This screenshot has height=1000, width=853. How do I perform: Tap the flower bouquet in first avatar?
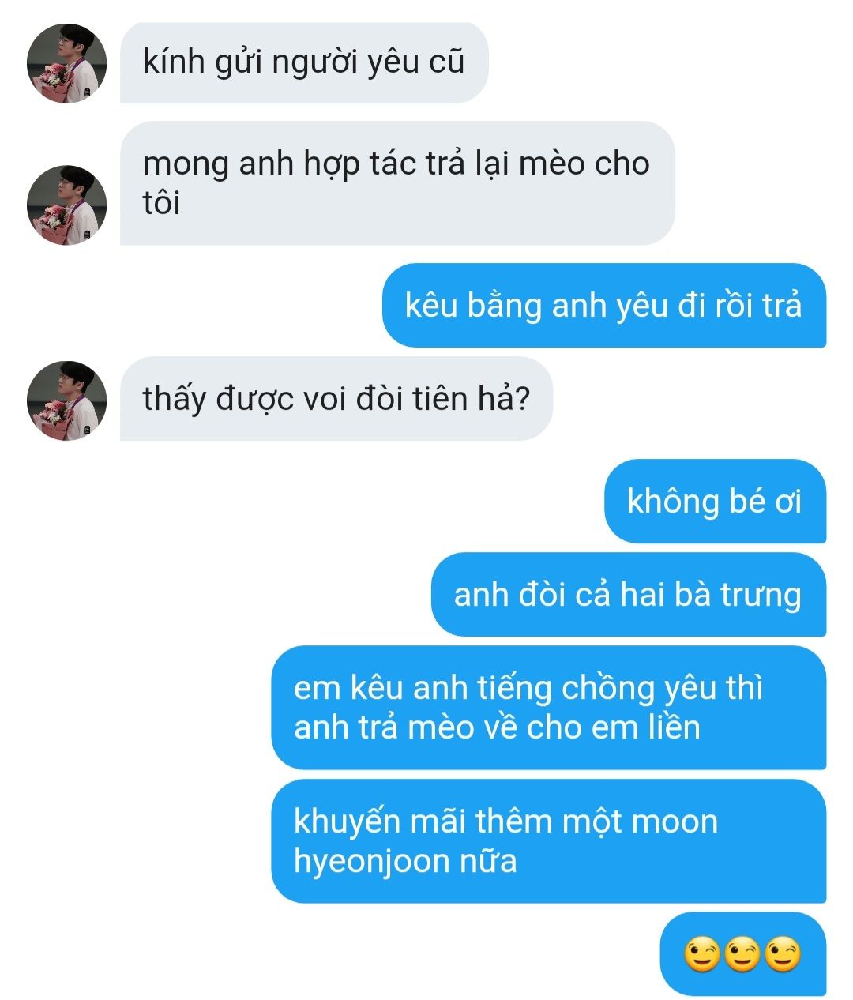(54, 79)
